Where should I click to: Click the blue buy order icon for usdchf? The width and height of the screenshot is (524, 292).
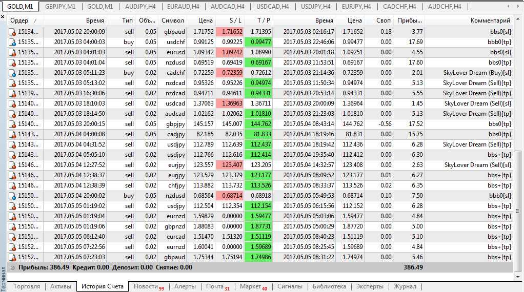12,42
